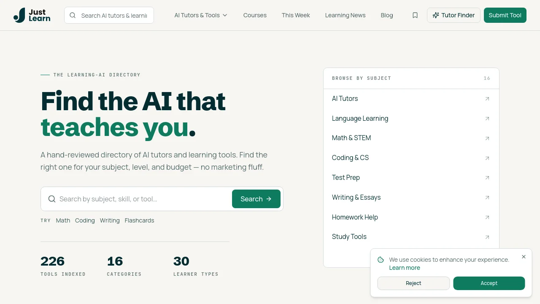Viewport: 540px width, 304px height.
Task: Try the Math suggestion
Action: click(x=63, y=220)
